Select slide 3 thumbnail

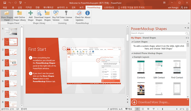point(11,52)
